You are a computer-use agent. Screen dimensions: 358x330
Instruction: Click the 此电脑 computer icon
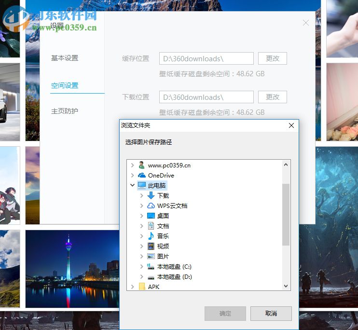click(142, 185)
